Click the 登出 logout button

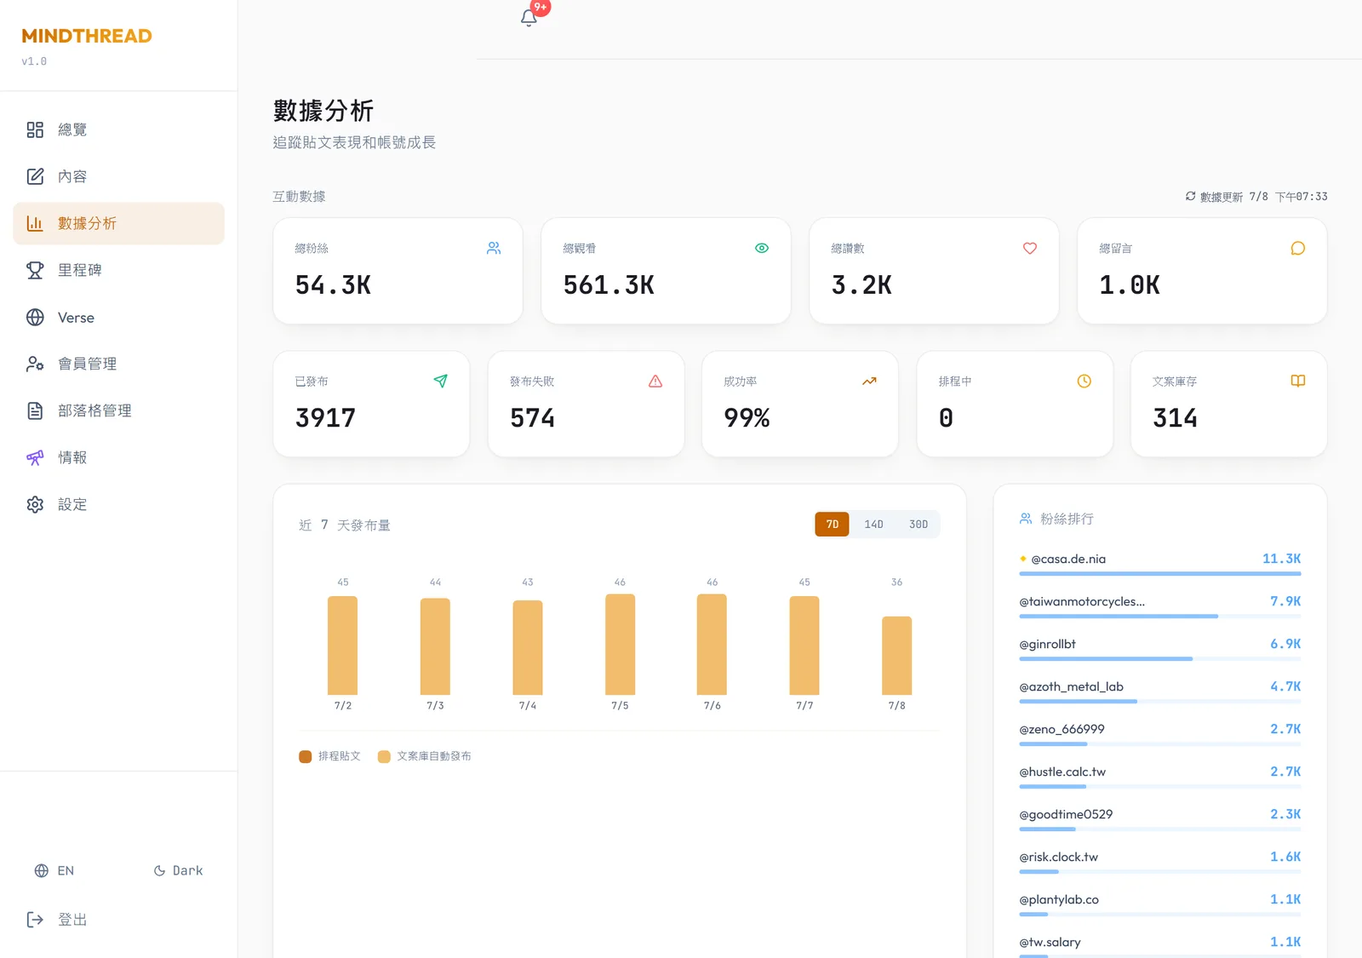[118, 920]
